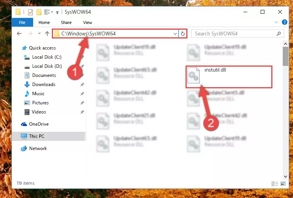Click the 119 items status text
293x198 pixels.
[26, 183]
